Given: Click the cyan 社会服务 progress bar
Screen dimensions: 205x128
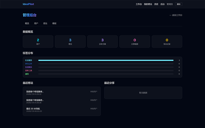Looking at the screenshot, I should tap(106, 60).
